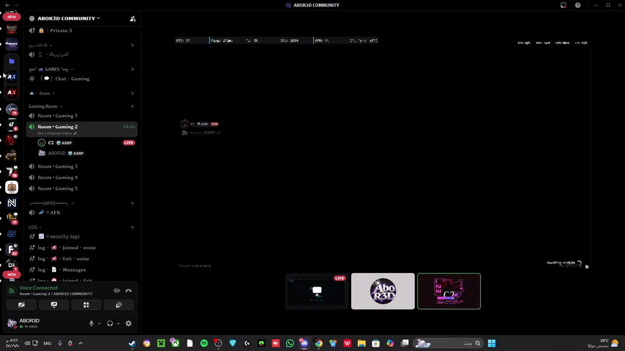Open ABOR3D COMMUNITY server dropdown menu
This screenshot has width=625, height=351.
(x=68, y=19)
